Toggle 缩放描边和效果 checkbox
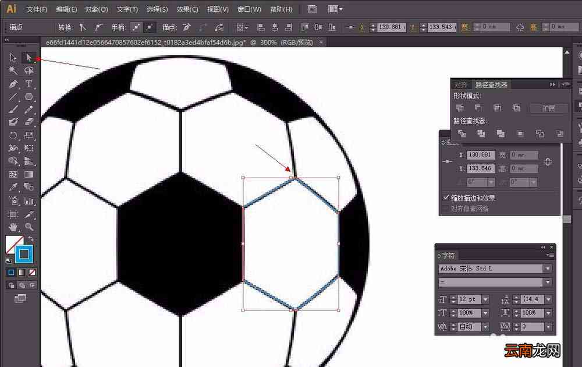 pyautogui.click(x=446, y=197)
